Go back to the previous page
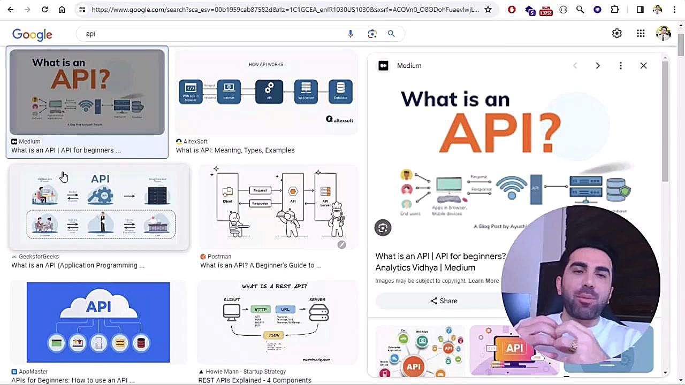This screenshot has height=385, width=685. click(11, 10)
